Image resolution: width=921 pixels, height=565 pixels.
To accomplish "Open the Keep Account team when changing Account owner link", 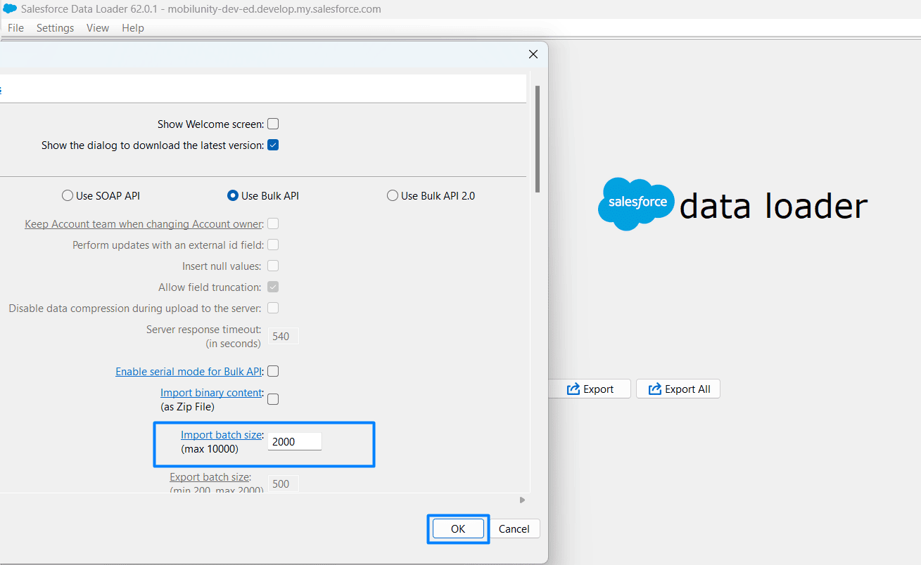I will [143, 224].
